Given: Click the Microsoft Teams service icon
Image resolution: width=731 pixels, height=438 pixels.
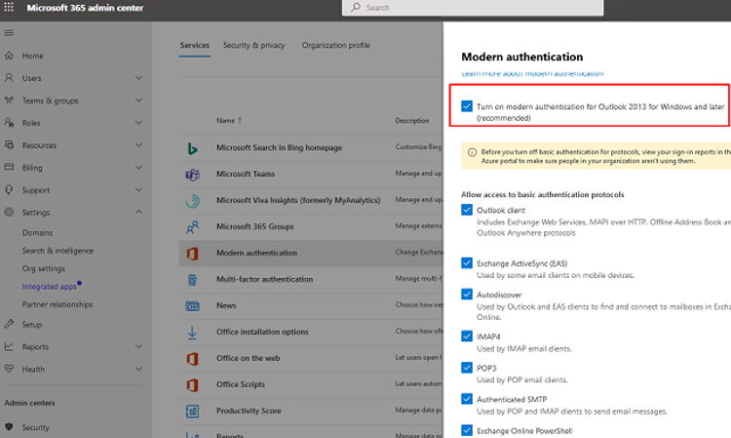Looking at the screenshot, I should [192, 175].
